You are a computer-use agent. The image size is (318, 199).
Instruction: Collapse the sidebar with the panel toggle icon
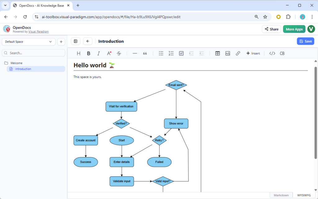(75, 41)
